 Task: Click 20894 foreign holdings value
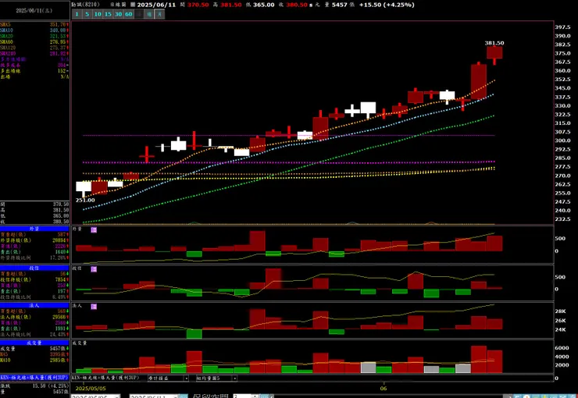click(x=59, y=240)
